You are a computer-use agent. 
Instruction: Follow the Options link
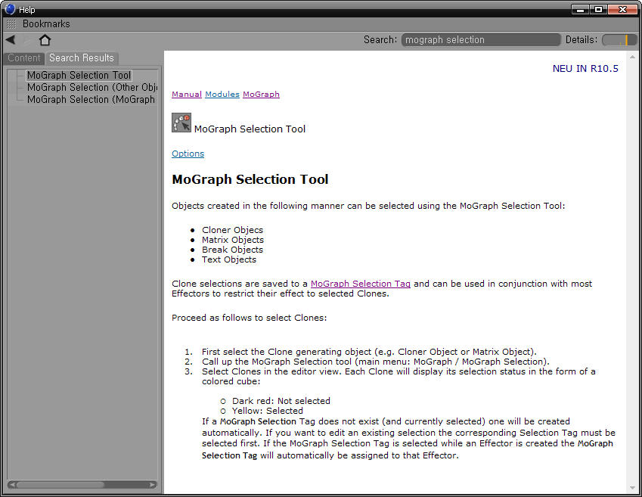(188, 154)
